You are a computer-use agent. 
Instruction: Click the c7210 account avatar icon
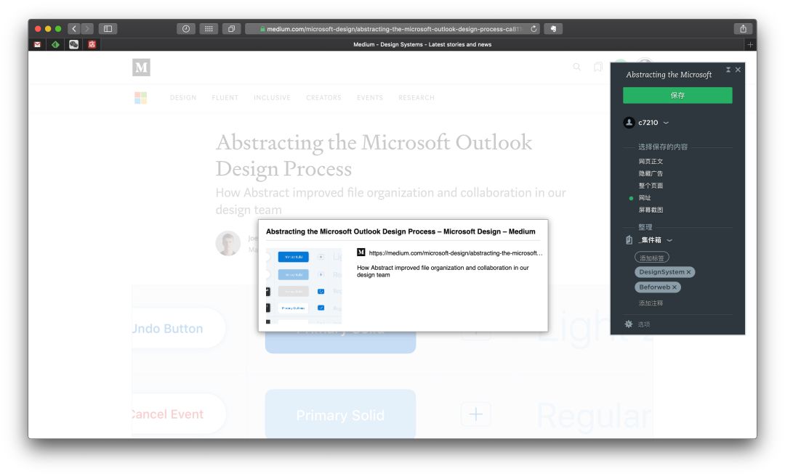coord(629,123)
